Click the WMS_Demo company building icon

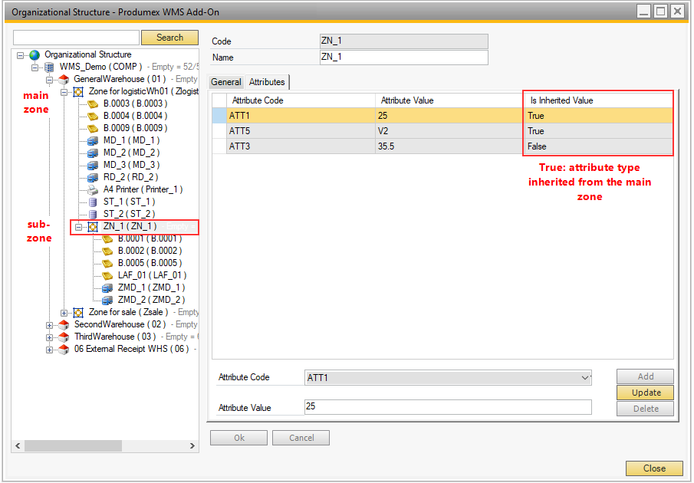pos(49,67)
